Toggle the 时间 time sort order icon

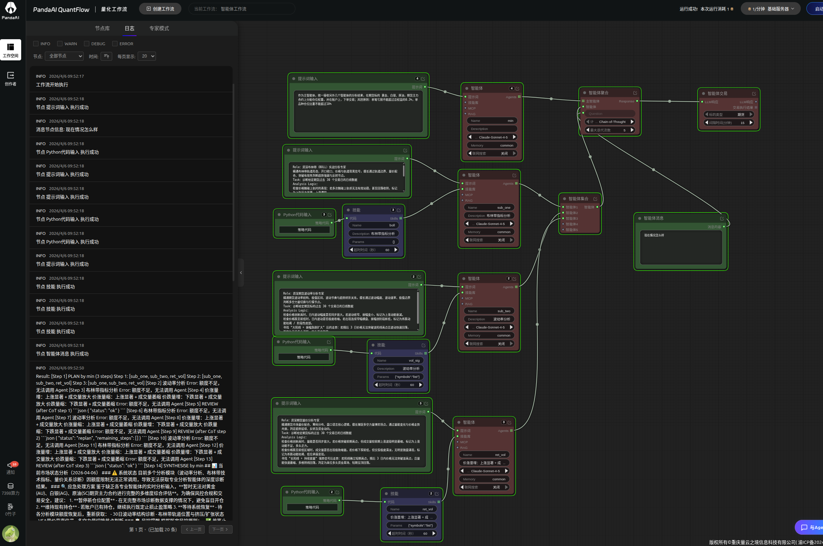107,56
